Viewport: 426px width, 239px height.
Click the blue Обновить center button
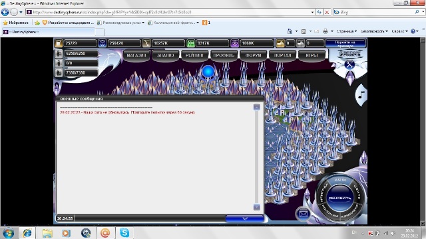pos(339,198)
